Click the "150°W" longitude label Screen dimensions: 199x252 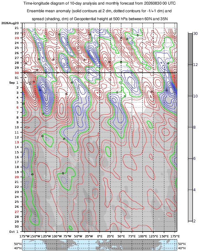35,236
